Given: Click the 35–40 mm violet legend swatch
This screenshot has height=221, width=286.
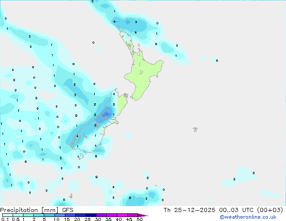Looking at the screenshot, I should tap(111, 215).
